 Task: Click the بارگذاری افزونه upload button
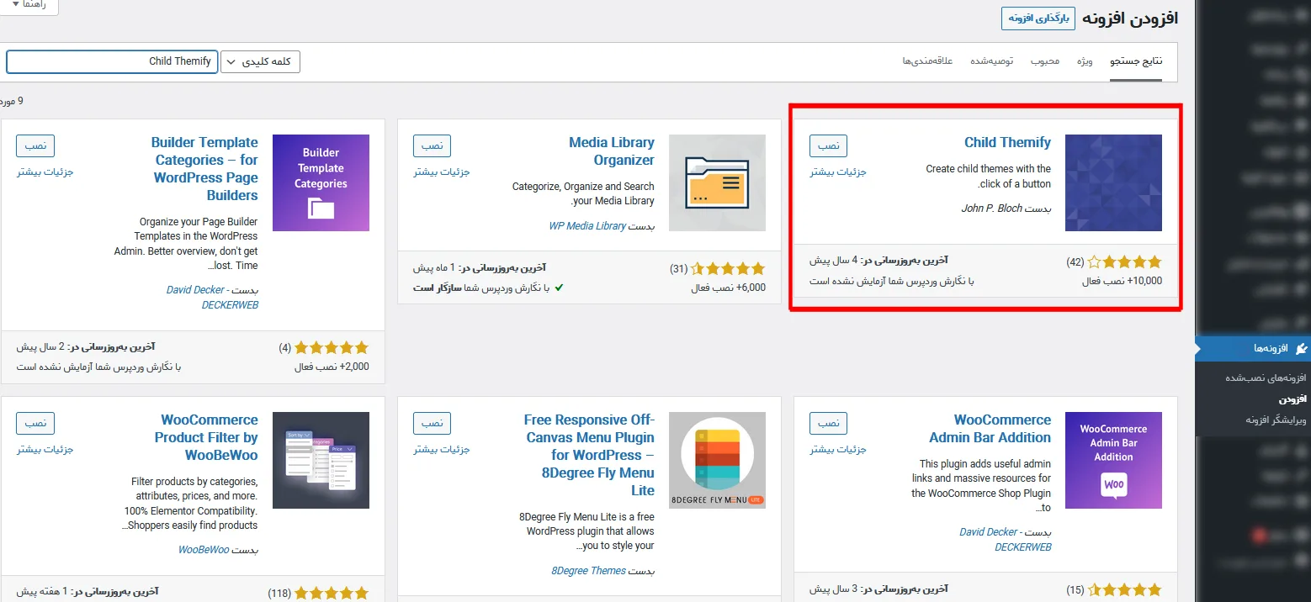point(1038,18)
